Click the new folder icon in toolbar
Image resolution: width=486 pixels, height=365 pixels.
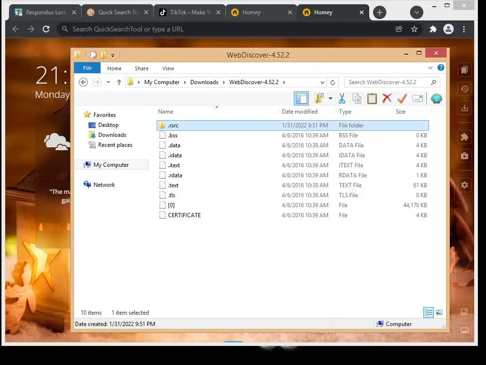click(318, 99)
